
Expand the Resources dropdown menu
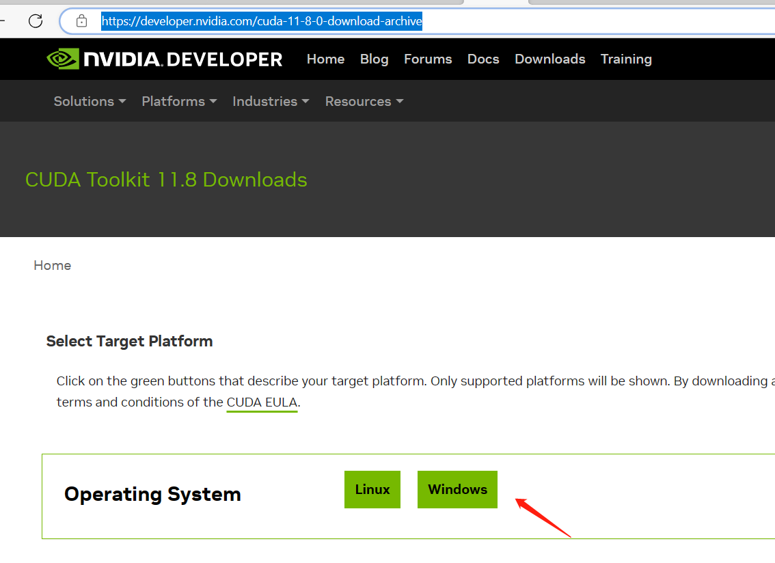click(364, 101)
